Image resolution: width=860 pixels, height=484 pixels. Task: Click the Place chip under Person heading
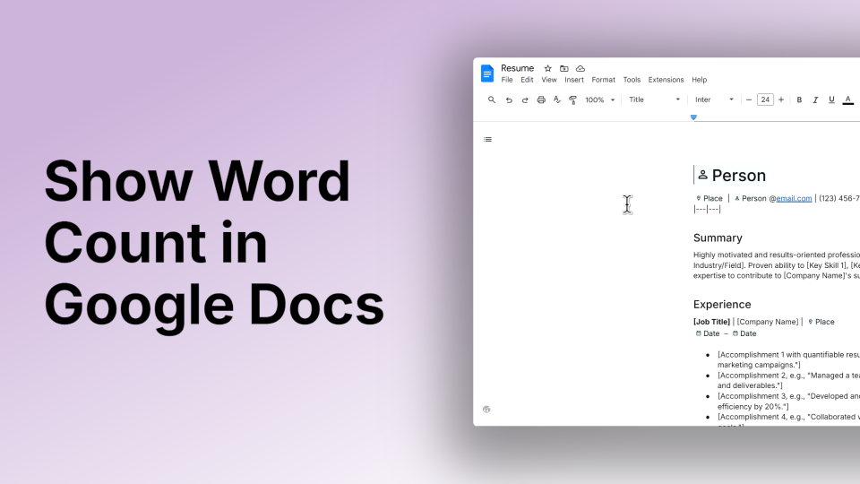709,199
